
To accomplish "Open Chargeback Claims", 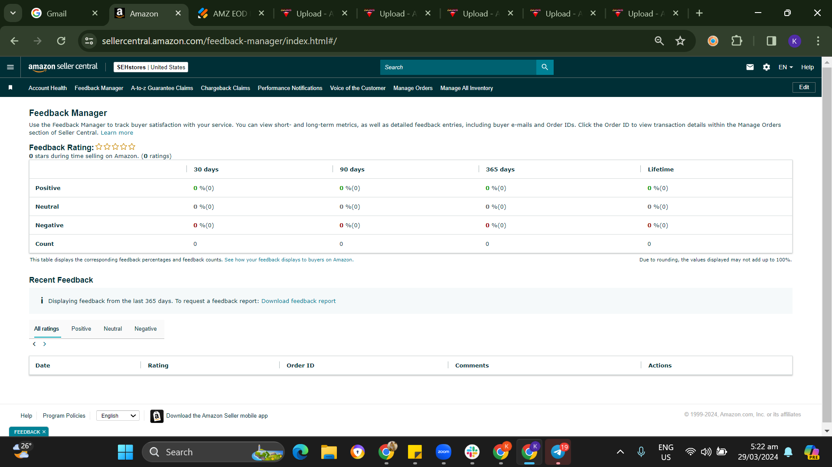I will pos(225,88).
